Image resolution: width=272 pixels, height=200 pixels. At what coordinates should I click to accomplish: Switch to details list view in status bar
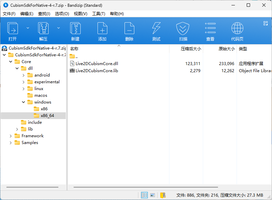(x=144, y=195)
